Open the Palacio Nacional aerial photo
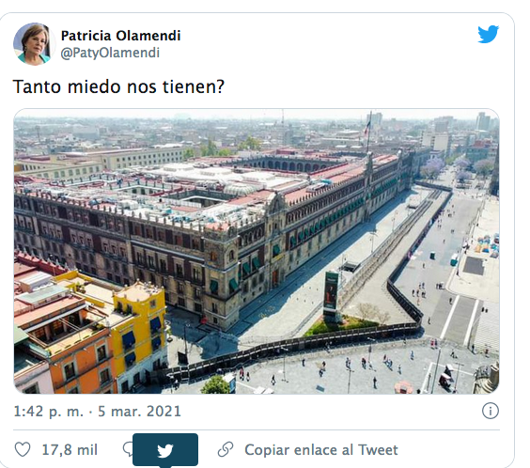530x468 pixels. (257, 252)
